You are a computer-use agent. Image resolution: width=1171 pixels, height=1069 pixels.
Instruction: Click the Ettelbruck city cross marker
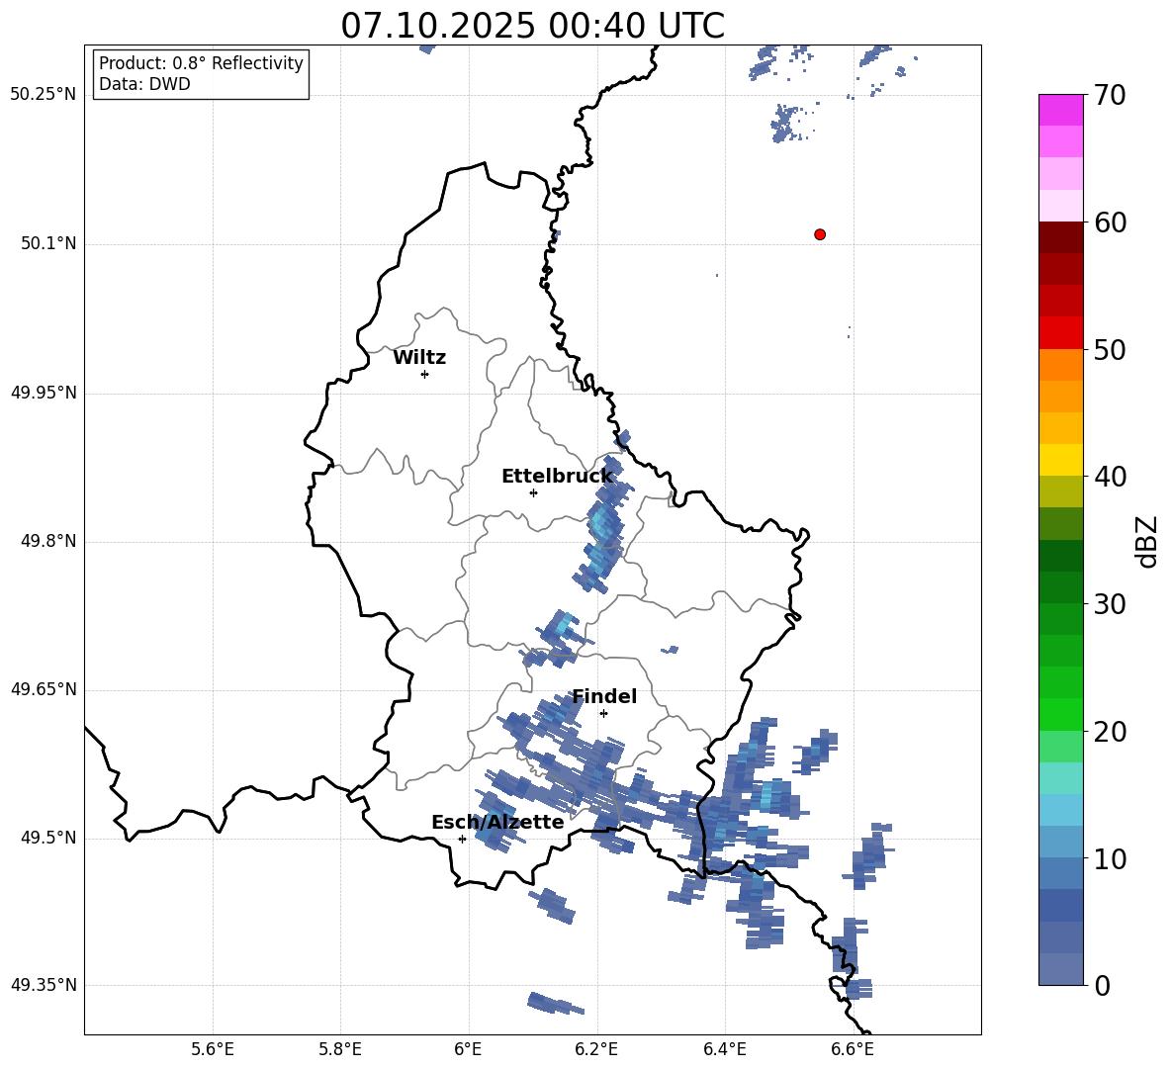(x=533, y=492)
